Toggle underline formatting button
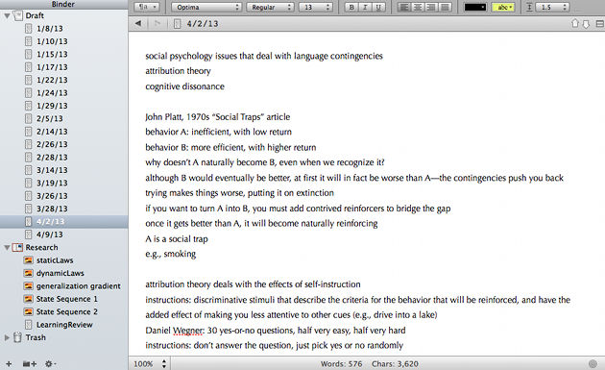 click(378, 7)
